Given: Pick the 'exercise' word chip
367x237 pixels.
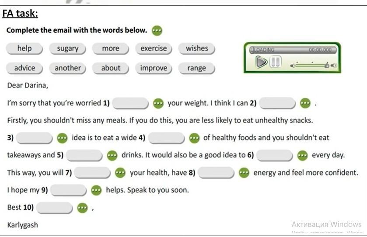Looking at the screenshot, I should [x=154, y=49].
